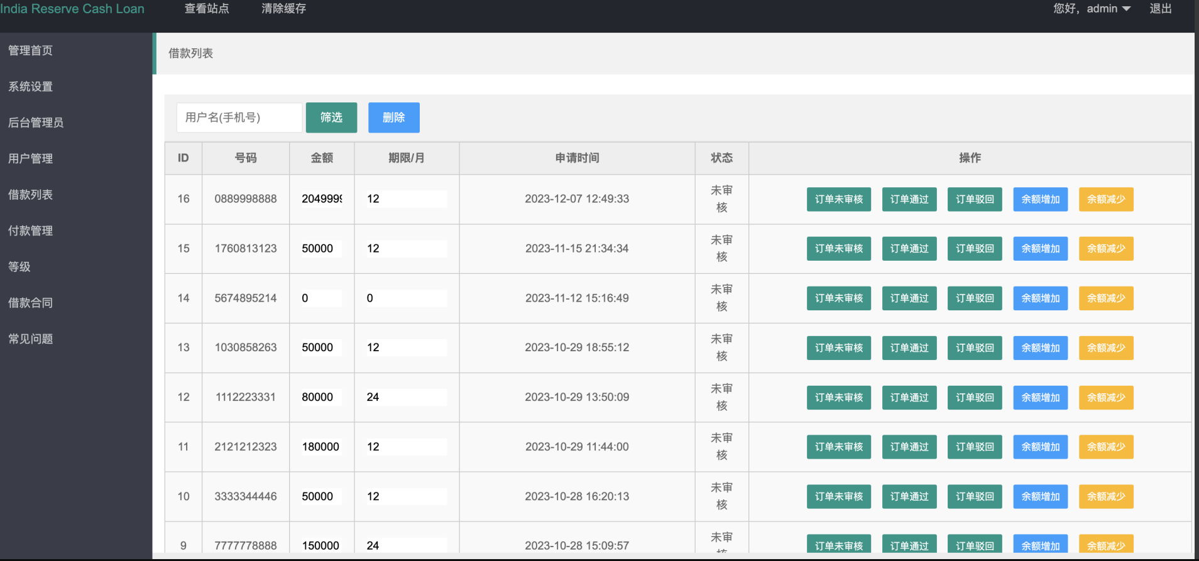Click 订单驳回 for ID 15
The width and height of the screenshot is (1199, 561).
coord(975,249)
